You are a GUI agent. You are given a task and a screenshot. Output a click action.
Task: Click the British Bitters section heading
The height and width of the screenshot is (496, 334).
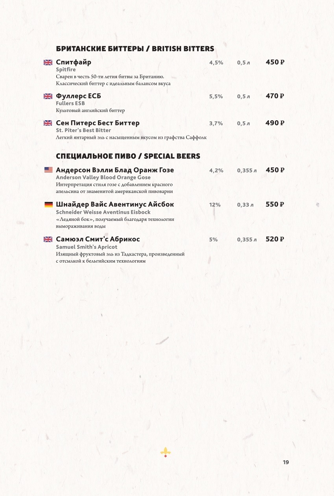point(135,49)
